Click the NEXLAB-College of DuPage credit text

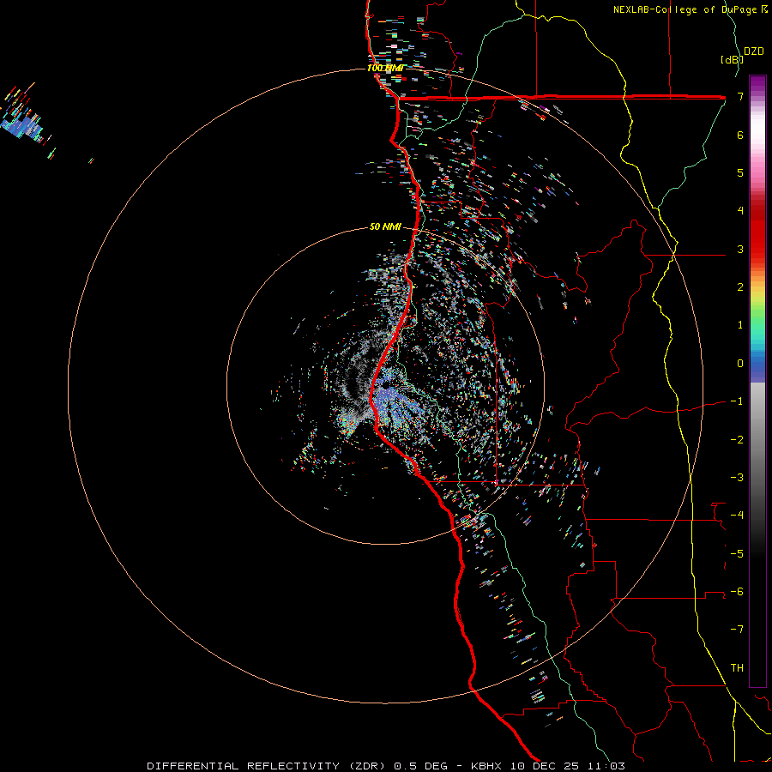(685, 9)
